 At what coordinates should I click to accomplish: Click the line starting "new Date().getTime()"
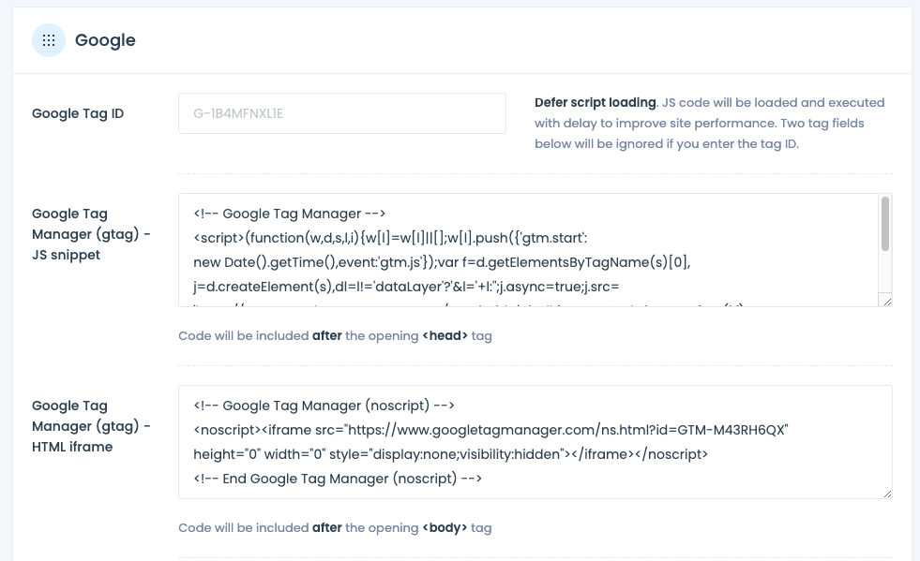click(442, 262)
